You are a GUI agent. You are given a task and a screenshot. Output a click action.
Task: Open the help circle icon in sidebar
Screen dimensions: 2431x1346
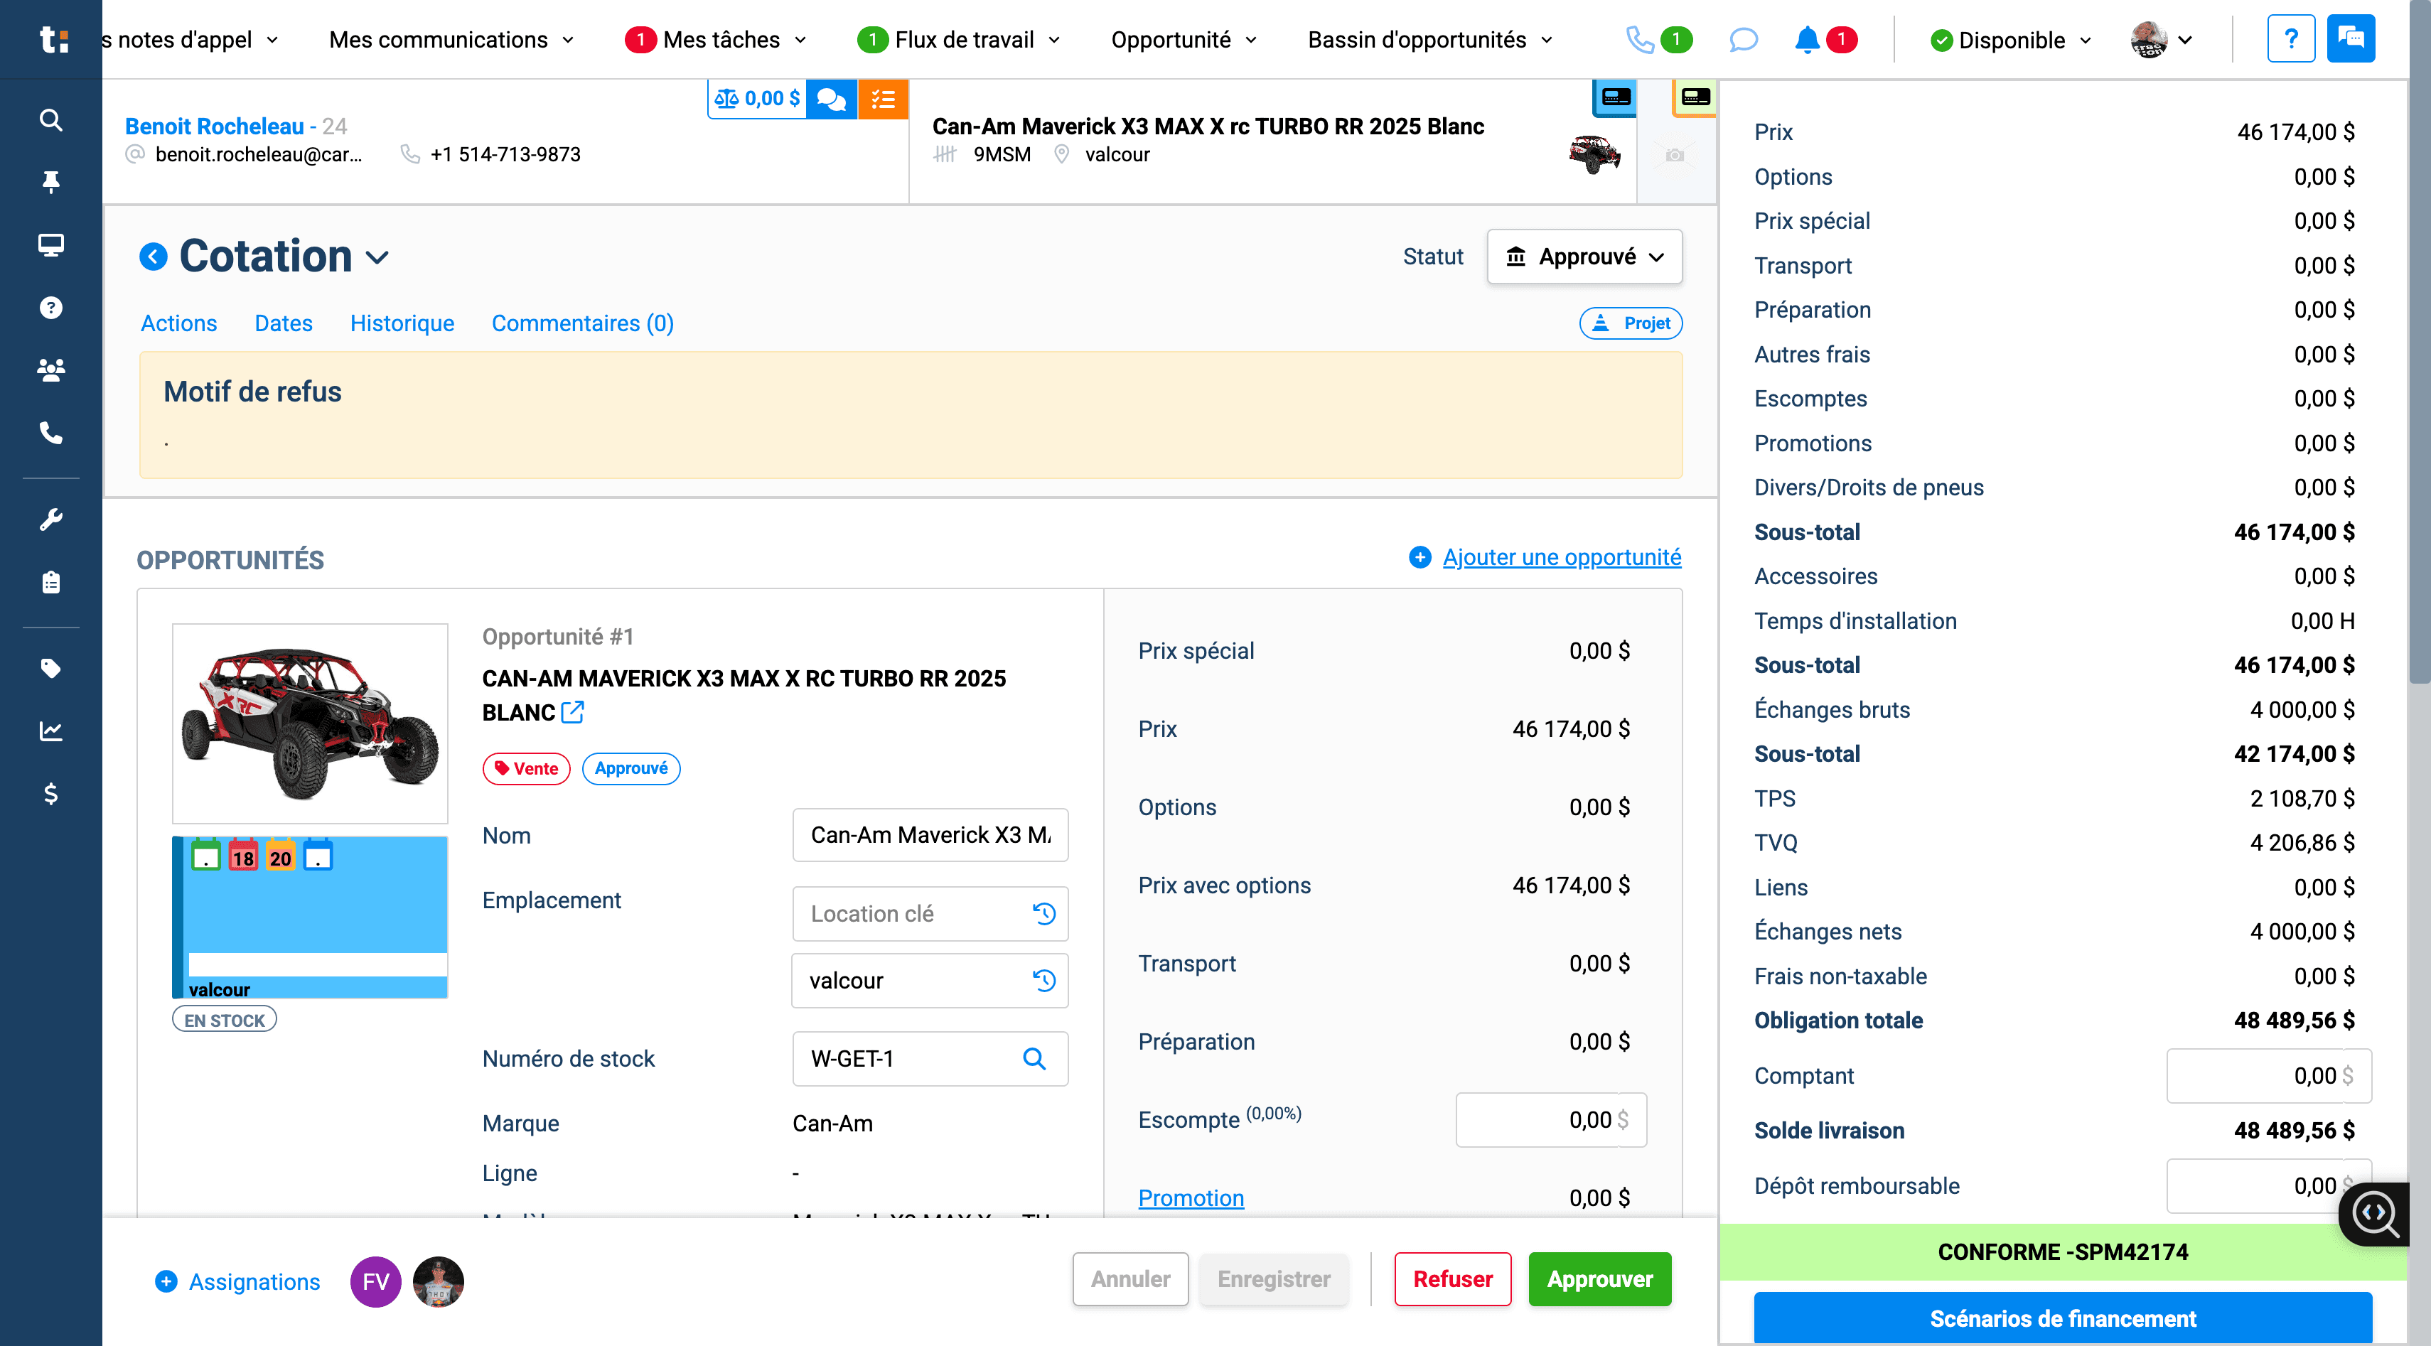pyautogui.click(x=51, y=308)
